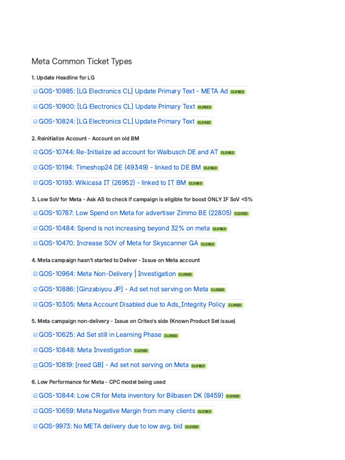Open ticket GOS-10985 Update Primary Text META Ad

[x=133, y=91]
